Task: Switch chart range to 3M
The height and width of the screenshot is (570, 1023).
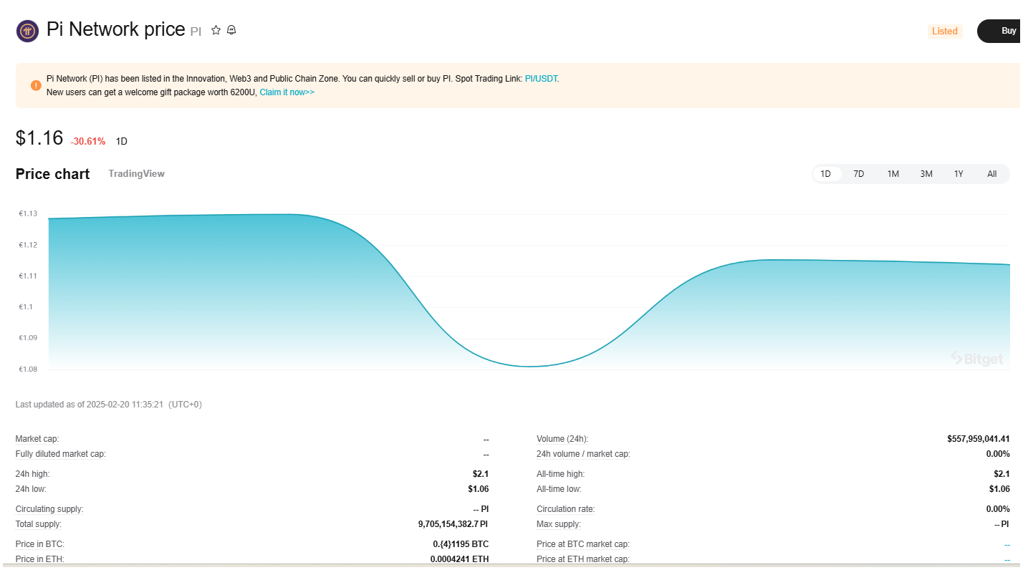Action: [x=926, y=174]
